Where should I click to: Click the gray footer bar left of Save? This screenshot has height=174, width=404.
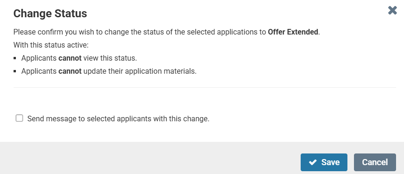[x=150, y=158]
